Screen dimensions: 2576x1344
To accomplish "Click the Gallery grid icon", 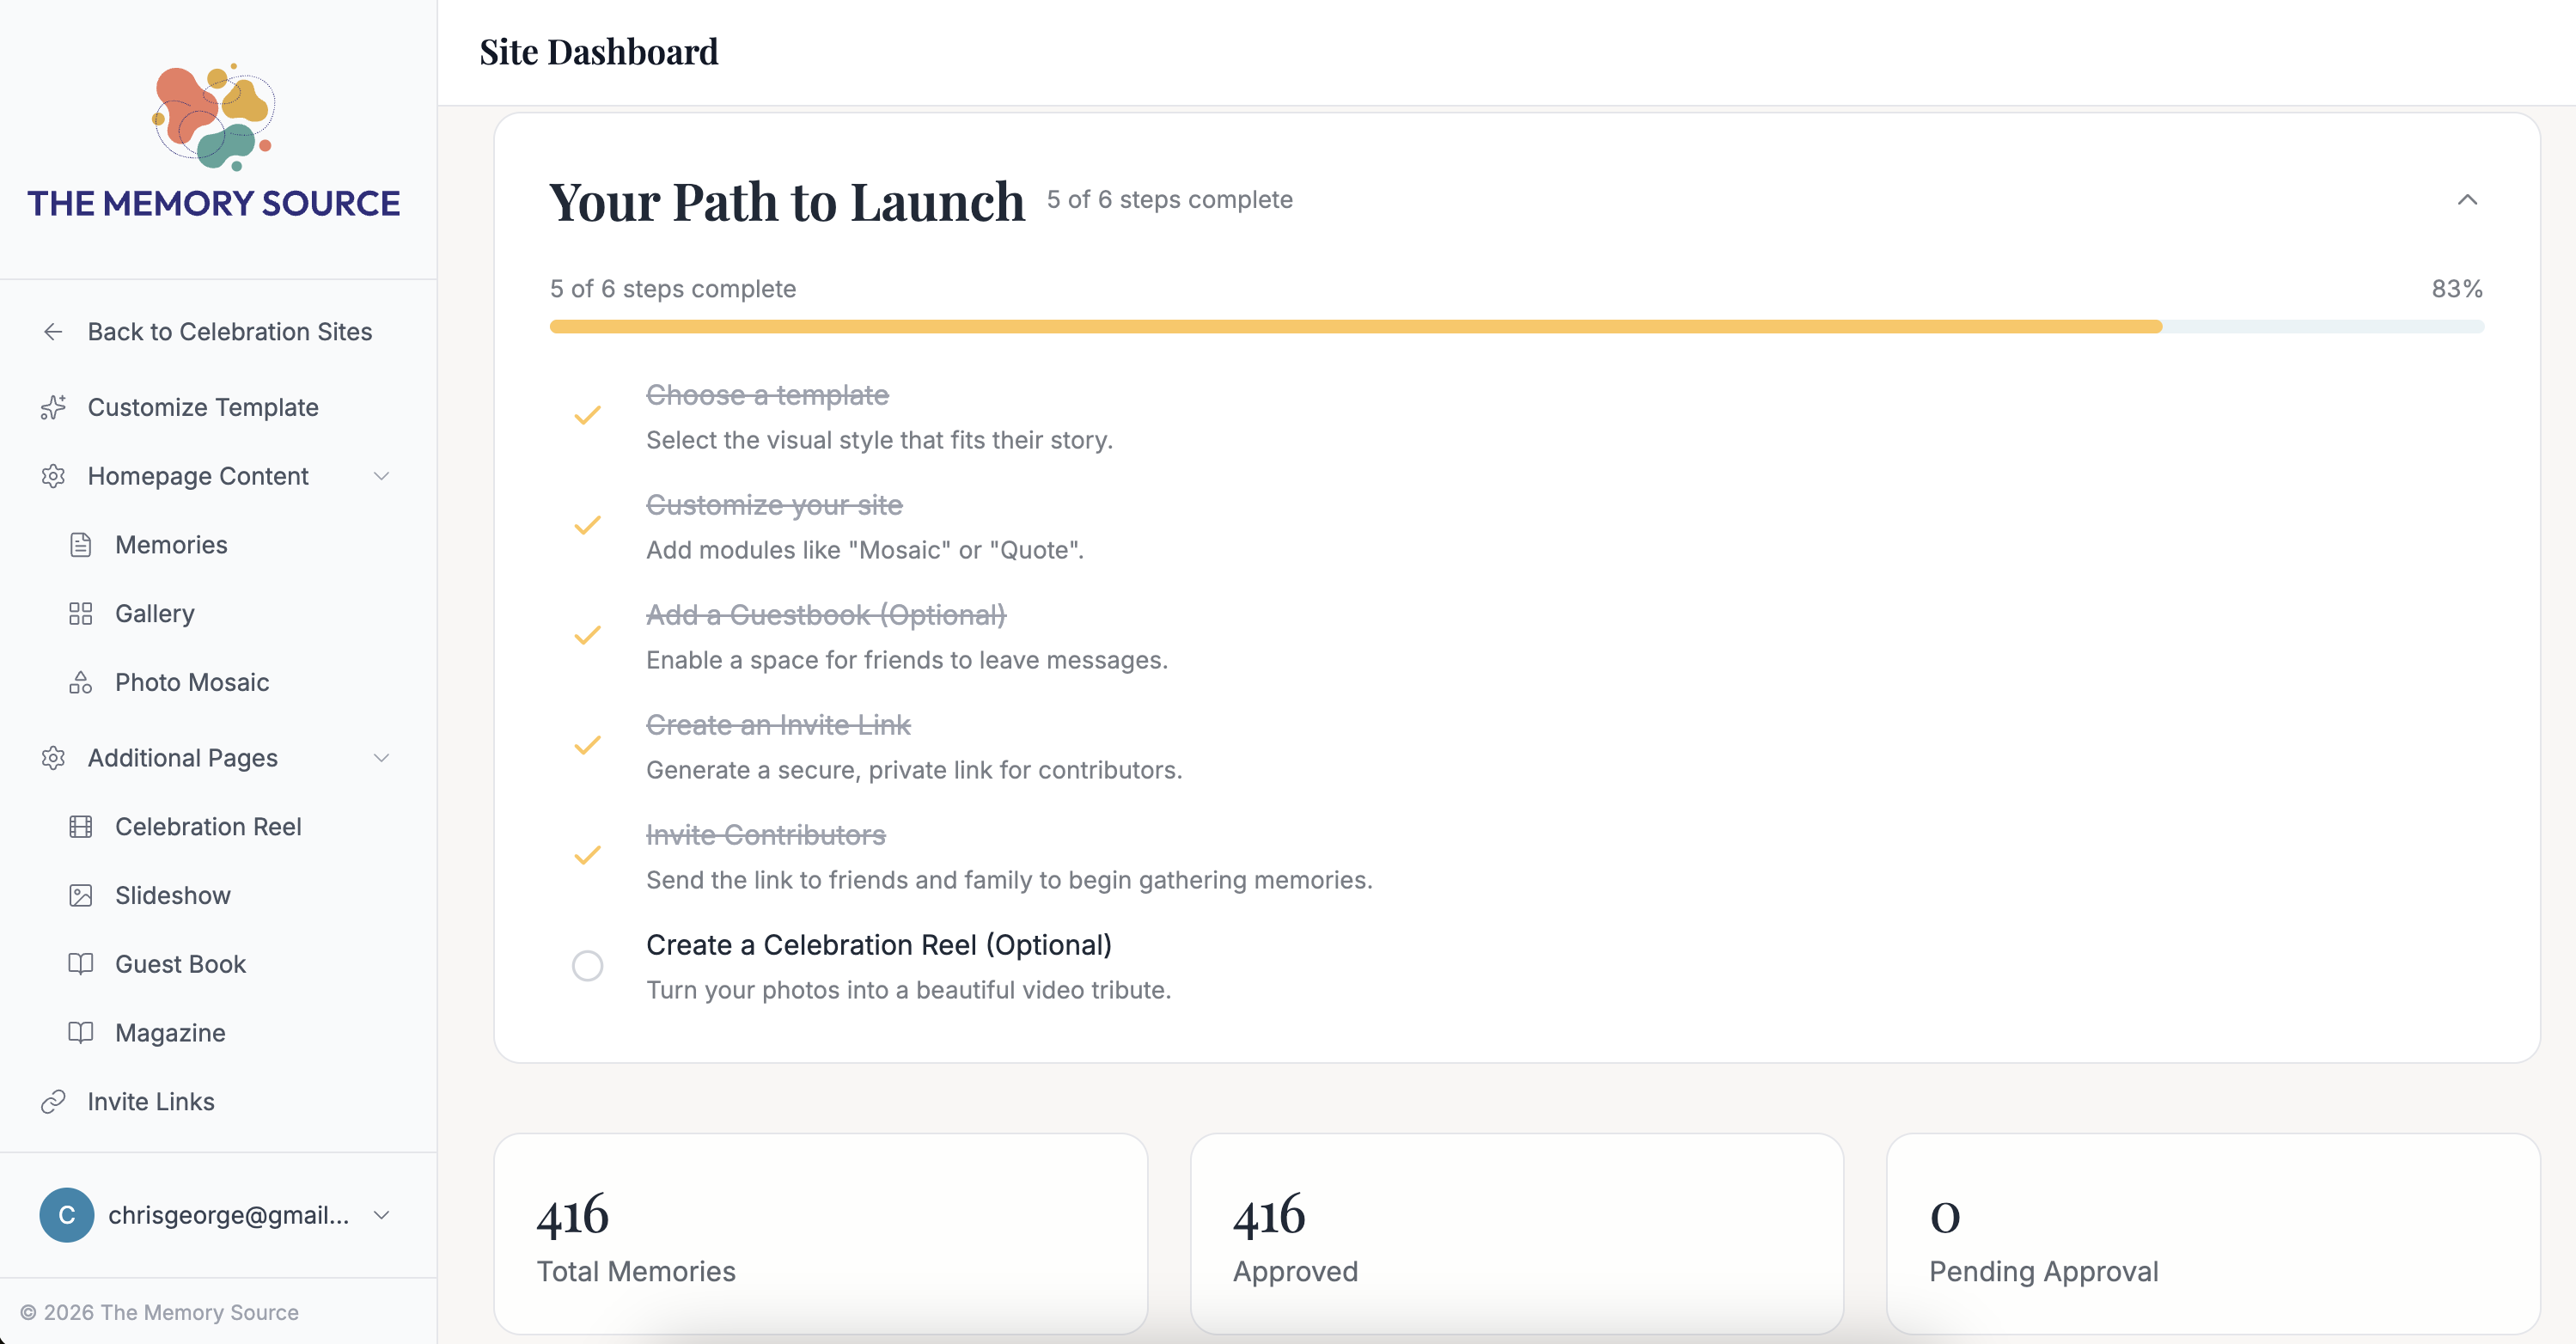I will [x=81, y=613].
